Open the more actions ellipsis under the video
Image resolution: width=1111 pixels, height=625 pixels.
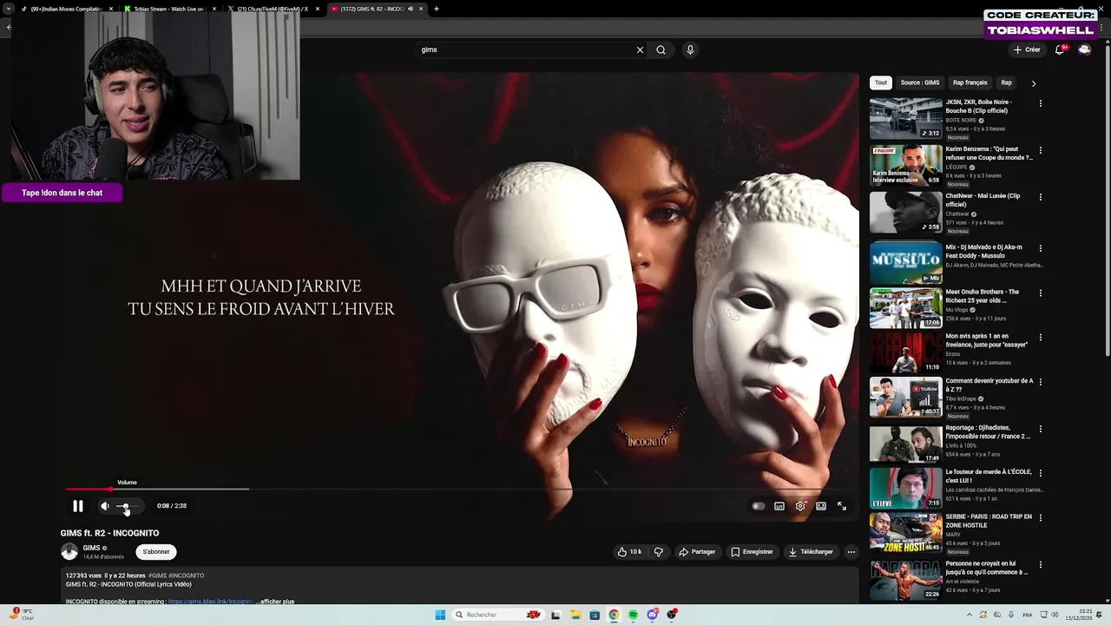(x=851, y=552)
